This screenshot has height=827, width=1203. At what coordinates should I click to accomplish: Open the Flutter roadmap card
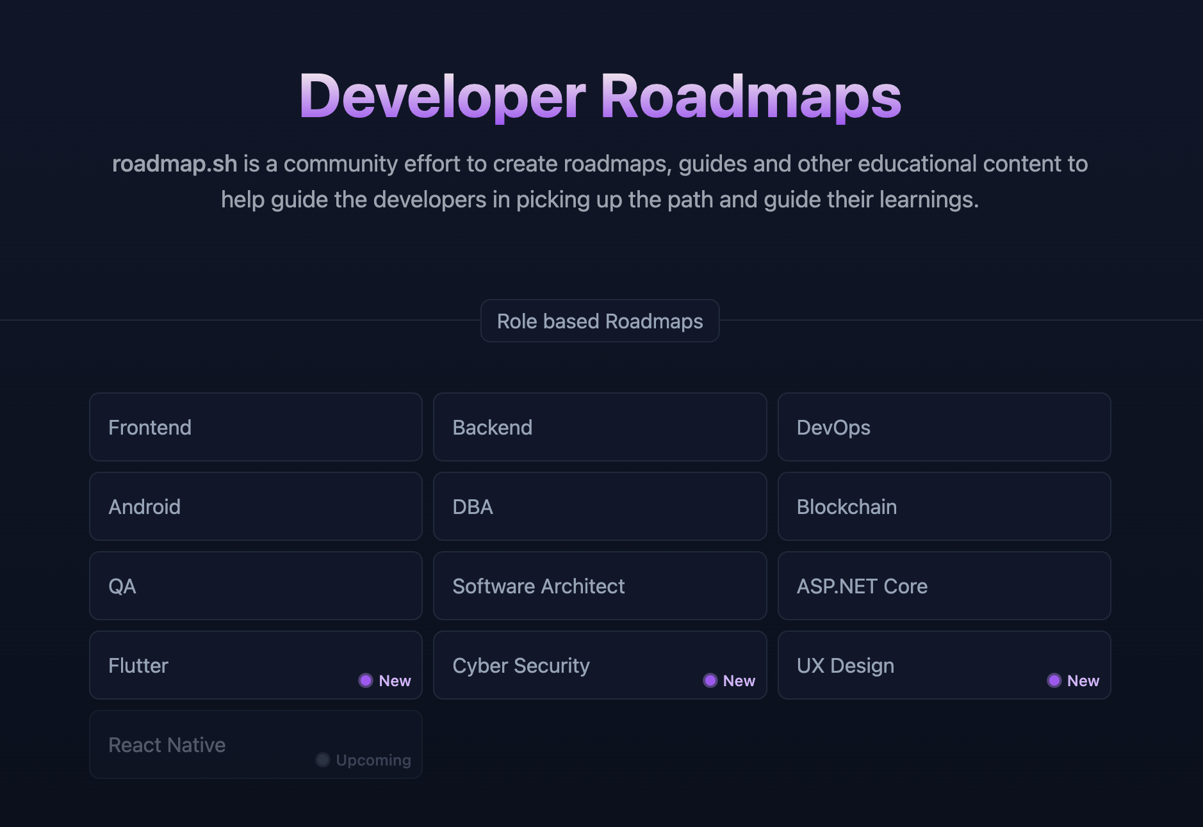tap(256, 665)
